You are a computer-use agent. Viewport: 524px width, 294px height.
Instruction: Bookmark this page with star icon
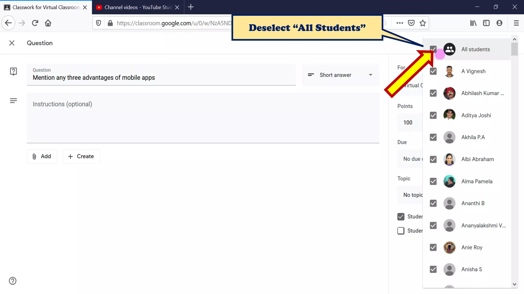tap(423, 23)
